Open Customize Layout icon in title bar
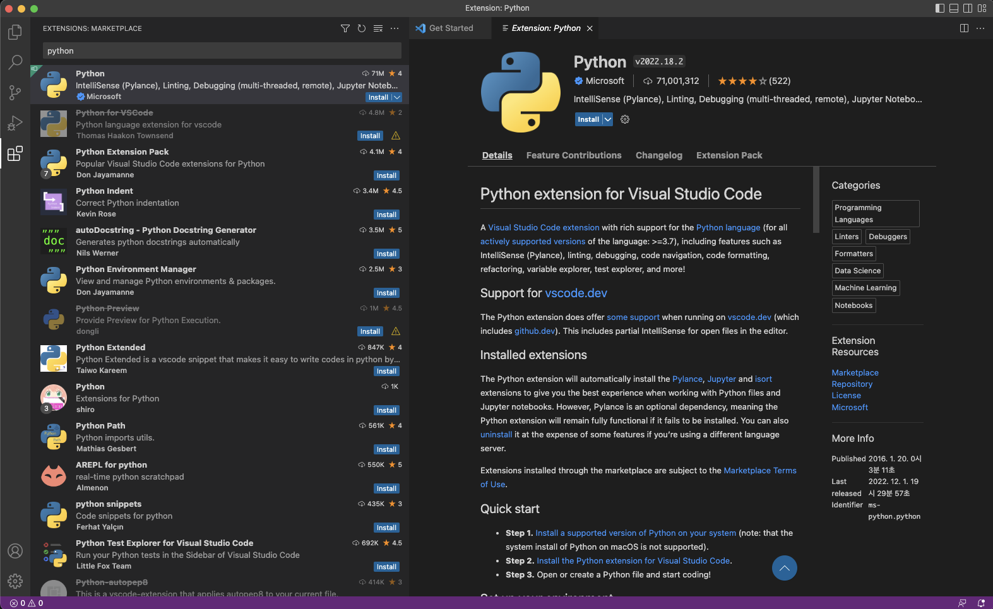 pos(982,8)
